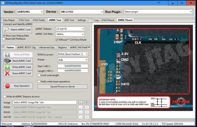Image resolution: width=197 pixels, height=127 pixels.
Task: Click the Stop Operation button
Action: click(18, 86)
